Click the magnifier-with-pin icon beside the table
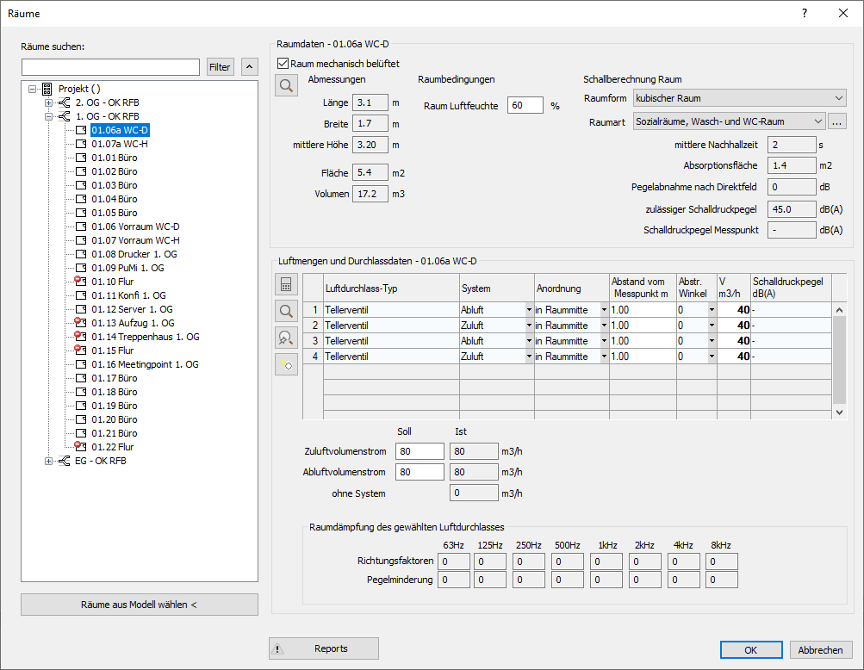 click(x=287, y=338)
